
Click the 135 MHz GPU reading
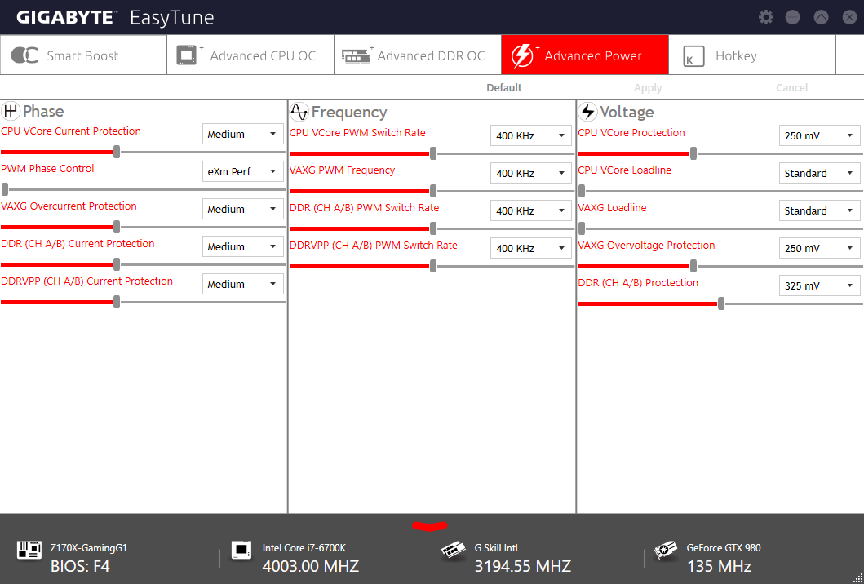[x=719, y=566]
